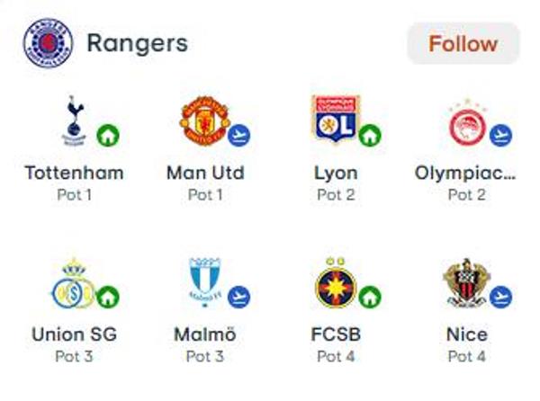Select the Man Utd crest icon
The height and width of the screenshot is (401, 540).
pos(204,120)
